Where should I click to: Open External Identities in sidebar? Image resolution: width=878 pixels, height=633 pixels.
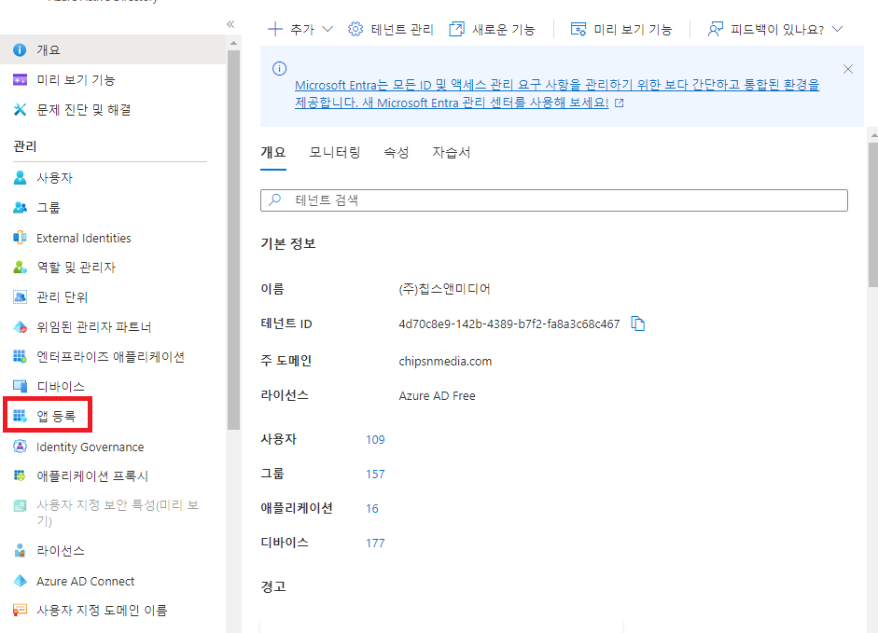83,238
